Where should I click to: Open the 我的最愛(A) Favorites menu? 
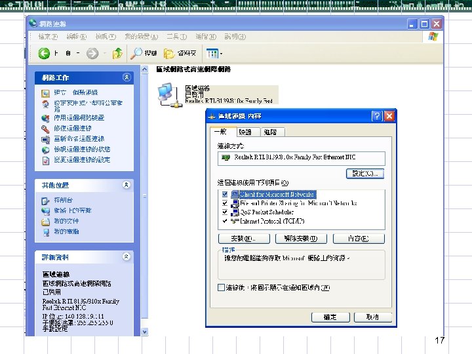coord(141,37)
